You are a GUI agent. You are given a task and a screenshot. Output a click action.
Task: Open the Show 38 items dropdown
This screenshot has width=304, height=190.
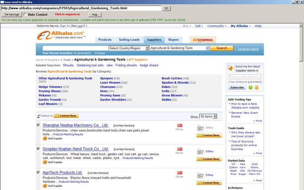208,116
